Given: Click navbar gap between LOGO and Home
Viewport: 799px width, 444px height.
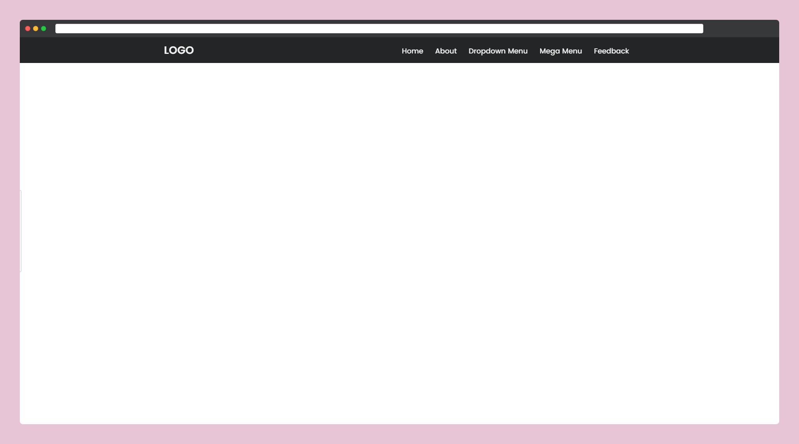Looking at the screenshot, I should pyautogui.click(x=297, y=50).
